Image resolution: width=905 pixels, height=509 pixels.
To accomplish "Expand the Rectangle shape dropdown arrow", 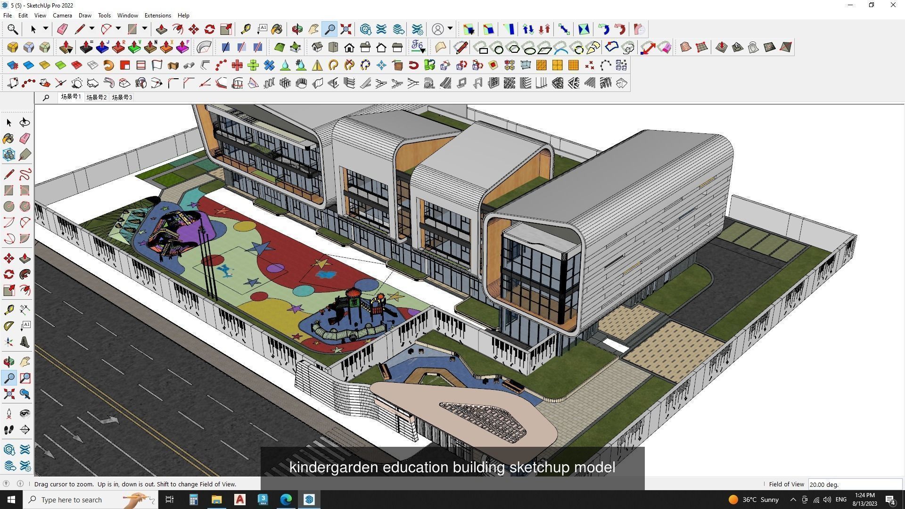I will pos(145,29).
